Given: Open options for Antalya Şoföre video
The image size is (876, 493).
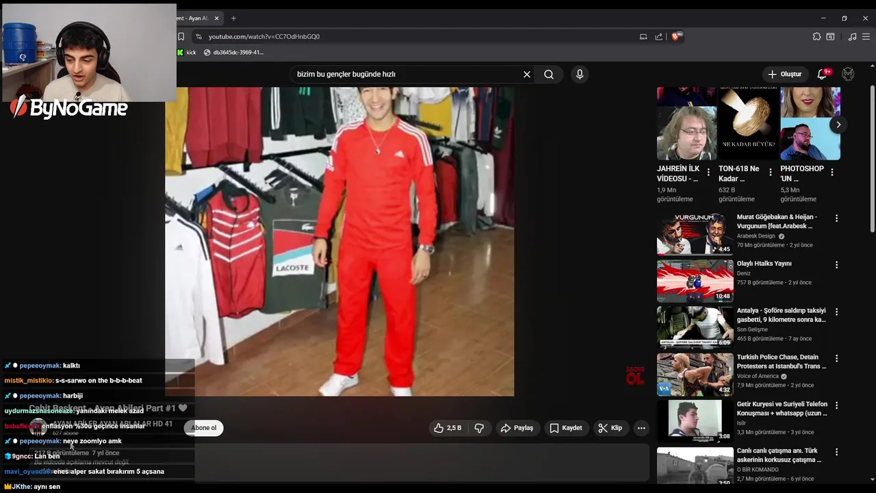Looking at the screenshot, I should (836, 312).
